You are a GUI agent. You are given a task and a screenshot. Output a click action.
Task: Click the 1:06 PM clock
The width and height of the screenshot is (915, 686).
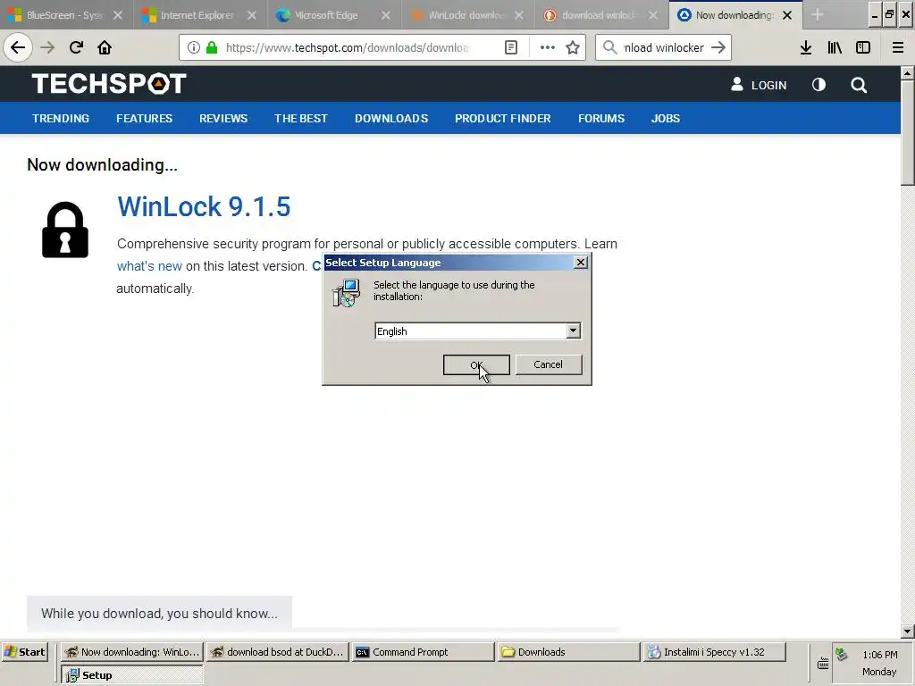point(879,655)
